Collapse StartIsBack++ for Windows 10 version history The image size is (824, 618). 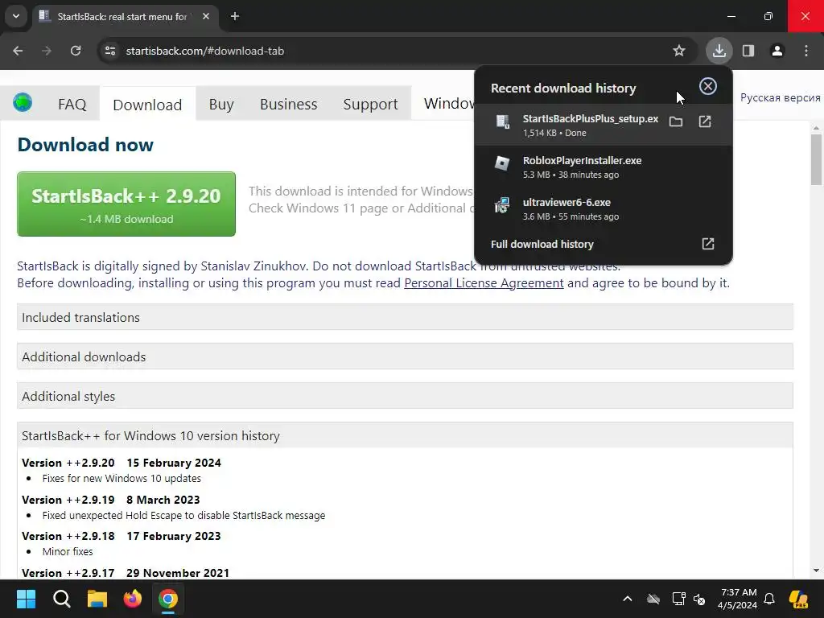point(405,435)
